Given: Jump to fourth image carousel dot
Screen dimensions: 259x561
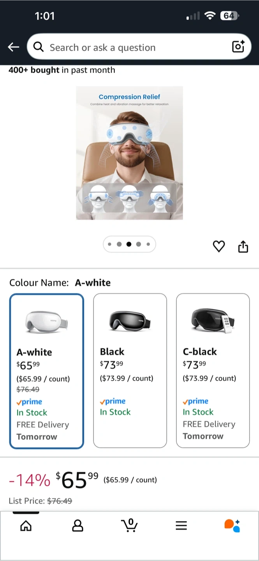Looking at the screenshot, I should click(x=139, y=244).
